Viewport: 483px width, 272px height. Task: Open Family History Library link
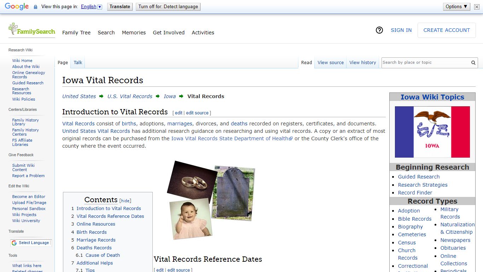tap(25, 122)
